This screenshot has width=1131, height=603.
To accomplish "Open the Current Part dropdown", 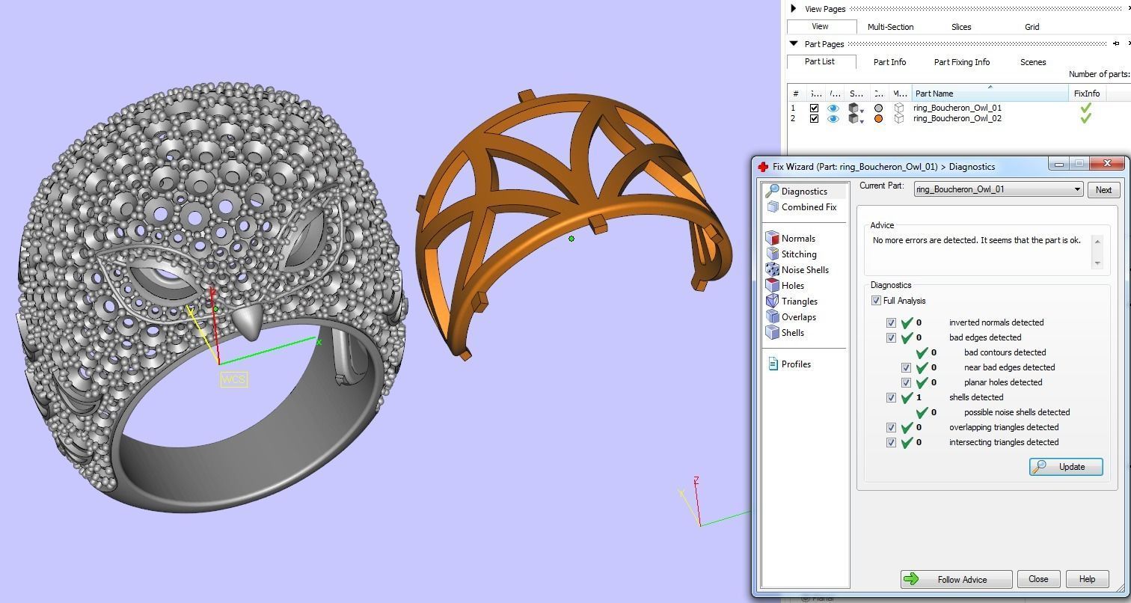I will (999, 189).
